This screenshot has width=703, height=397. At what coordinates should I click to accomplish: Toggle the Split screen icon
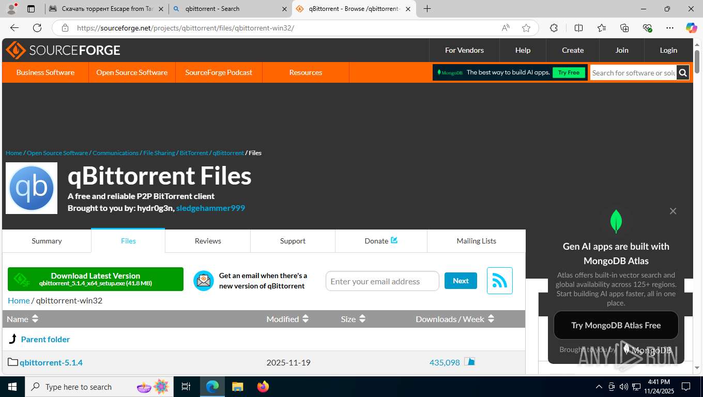(x=578, y=28)
